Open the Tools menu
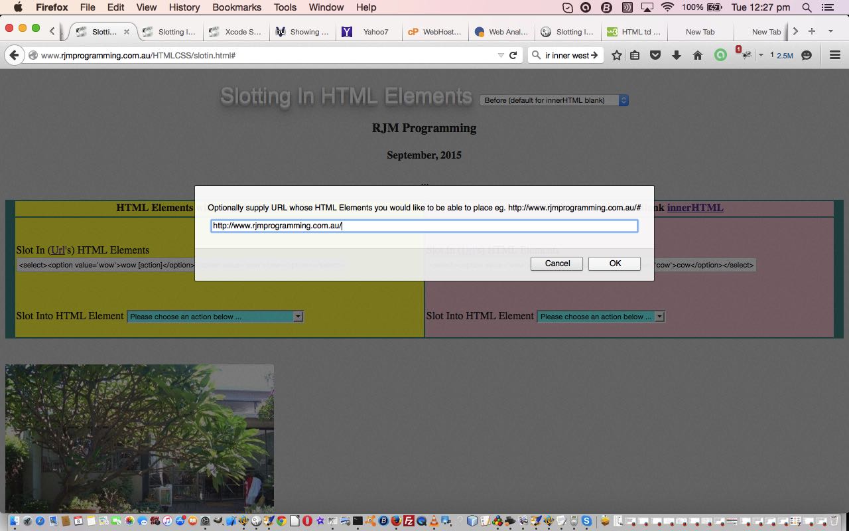849x531 pixels. pos(285,7)
